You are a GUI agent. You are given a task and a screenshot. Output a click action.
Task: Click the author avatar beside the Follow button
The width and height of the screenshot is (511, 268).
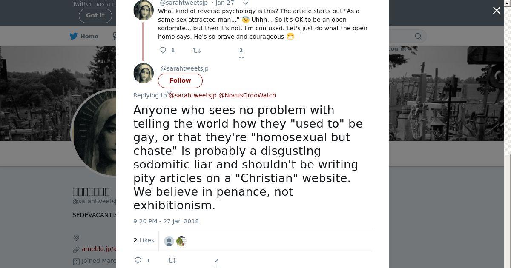point(144,73)
